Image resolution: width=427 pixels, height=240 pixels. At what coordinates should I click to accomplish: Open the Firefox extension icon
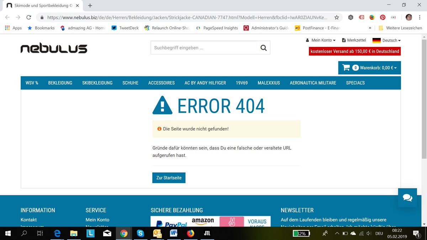pos(372,17)
